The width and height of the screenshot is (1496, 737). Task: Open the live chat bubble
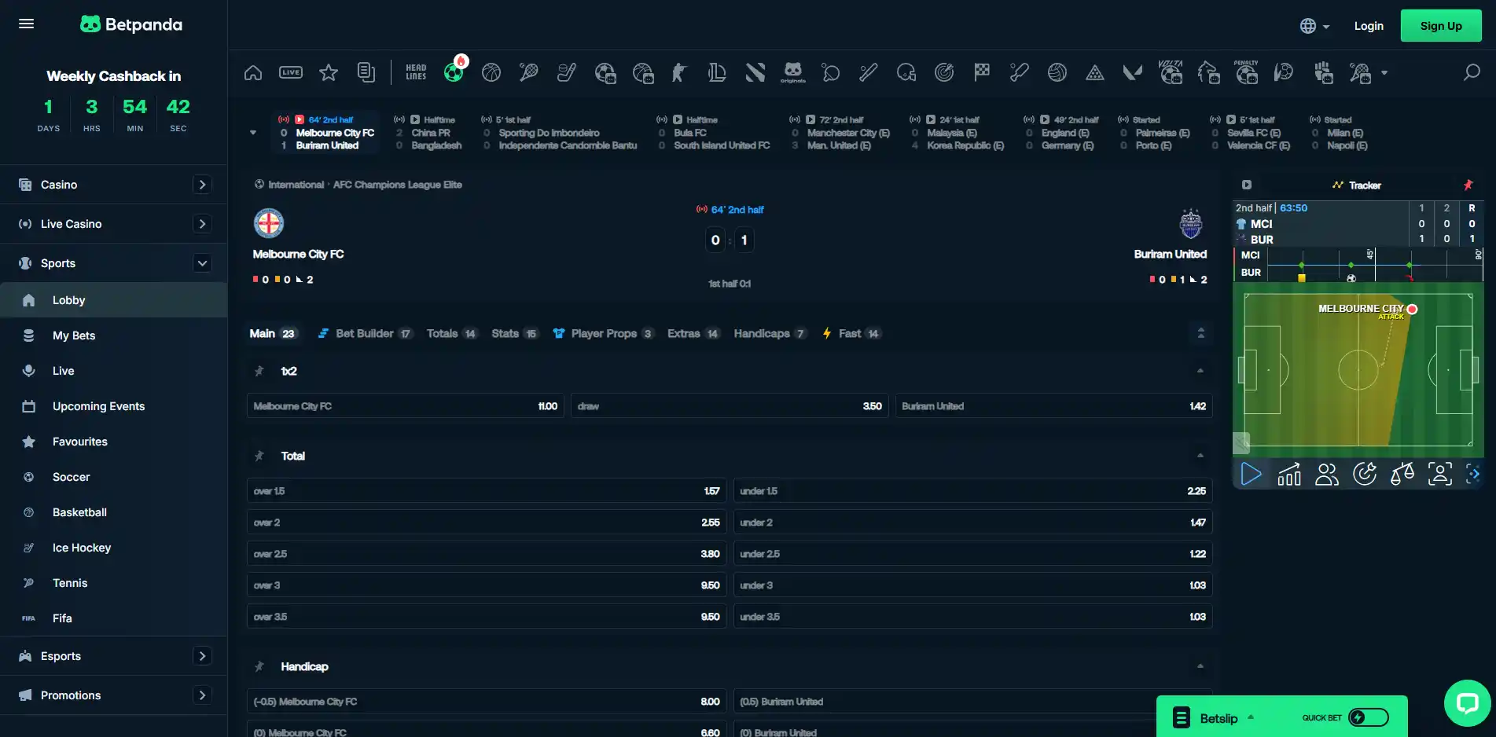pyautogui.click(x=1468, y=703)
